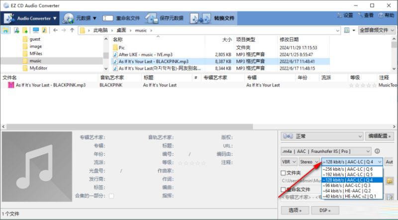This screenshot has height=220, width=398.
Task: Click the horizontal scrollbar of track list
Action: (129, 126)
